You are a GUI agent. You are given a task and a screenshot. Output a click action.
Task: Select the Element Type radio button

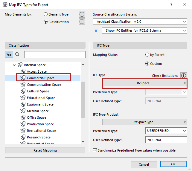[46, 14]
